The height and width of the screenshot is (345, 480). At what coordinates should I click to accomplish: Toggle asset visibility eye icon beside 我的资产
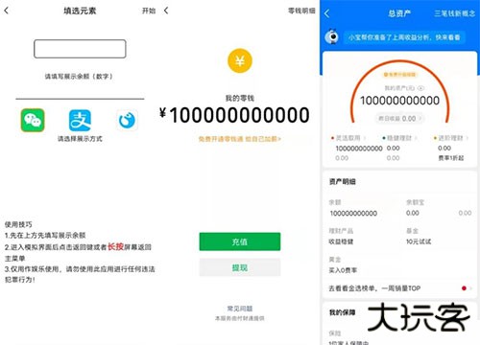[x=421, y=88]
